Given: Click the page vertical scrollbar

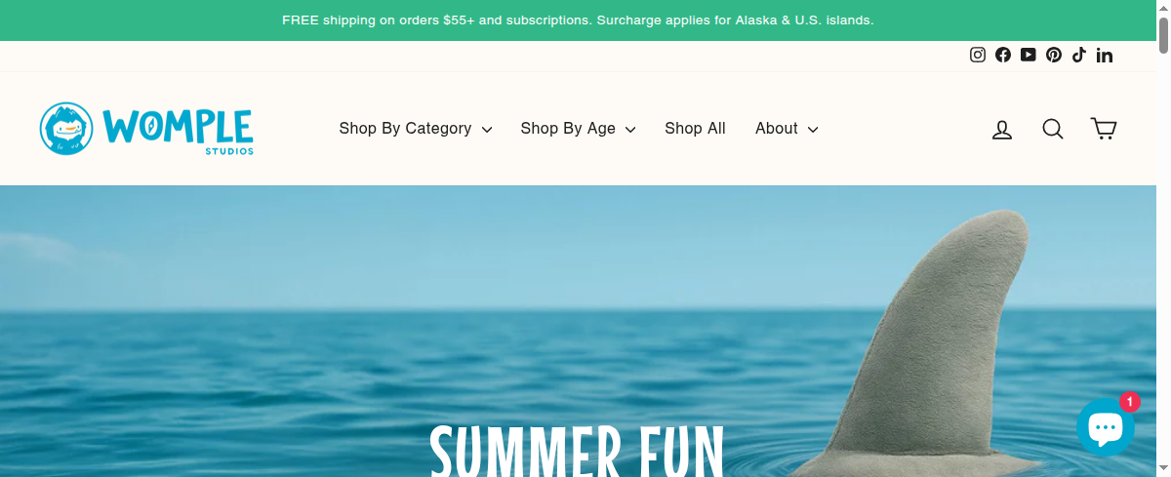Looking at the screenshot, I should (1163, 238).
